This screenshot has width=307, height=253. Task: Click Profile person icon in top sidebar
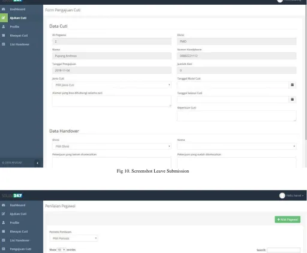[4, 26]
